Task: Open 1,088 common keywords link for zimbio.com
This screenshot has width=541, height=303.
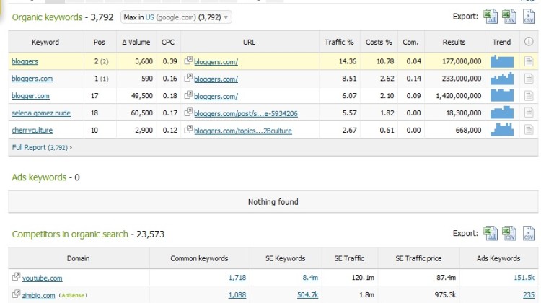Action: tap(237, 295)
